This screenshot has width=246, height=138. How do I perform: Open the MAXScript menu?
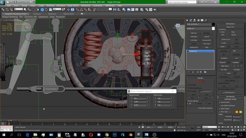(110, 5)
